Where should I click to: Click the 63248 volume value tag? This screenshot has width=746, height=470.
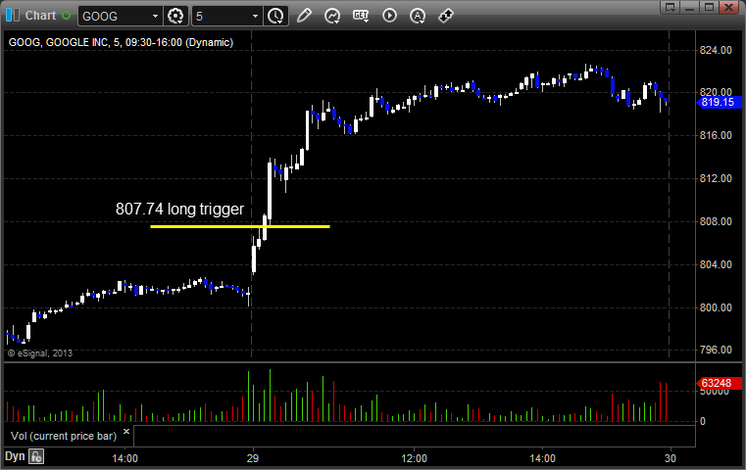point(720,383)
